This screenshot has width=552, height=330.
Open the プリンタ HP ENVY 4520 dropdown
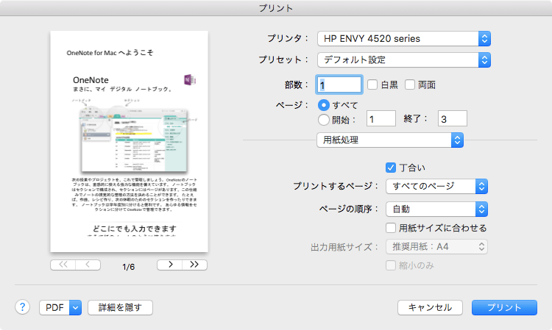[404, 39]
